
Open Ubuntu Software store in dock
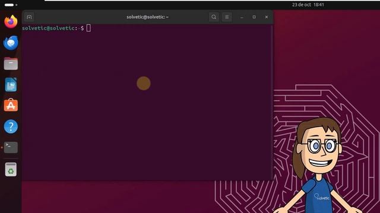(x=11, y=105)
